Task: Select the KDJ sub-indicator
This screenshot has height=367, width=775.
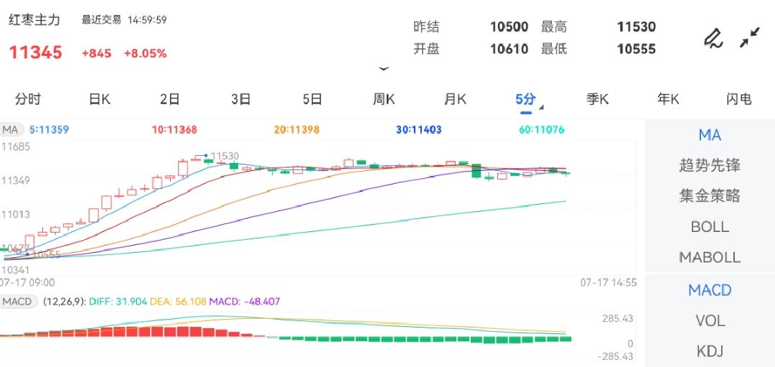Action: (x=710, y=352)
